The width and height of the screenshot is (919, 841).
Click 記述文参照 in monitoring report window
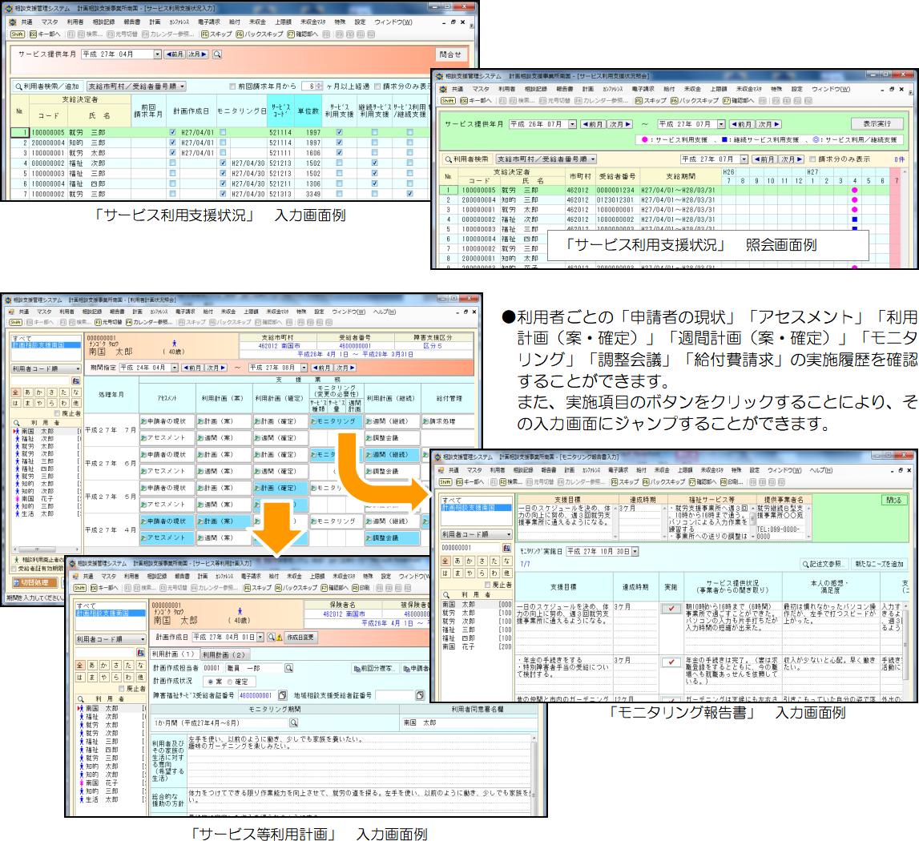(824, 565)
